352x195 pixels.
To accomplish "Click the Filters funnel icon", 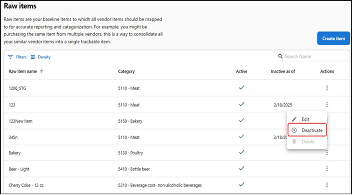I will tap(10, 57).
